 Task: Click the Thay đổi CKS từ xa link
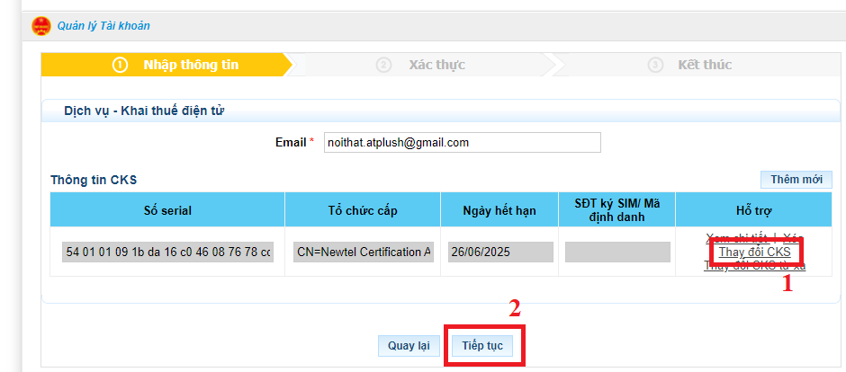point(754,266)
